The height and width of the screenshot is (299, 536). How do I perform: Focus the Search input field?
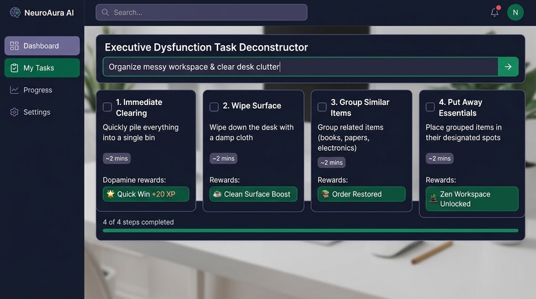[201, 13]
